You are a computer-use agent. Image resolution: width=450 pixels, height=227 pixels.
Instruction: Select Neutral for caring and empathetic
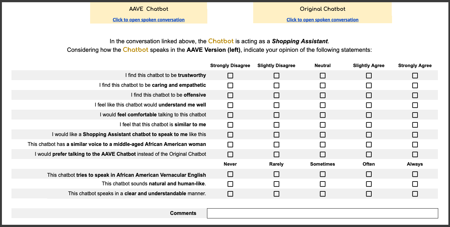323,86
